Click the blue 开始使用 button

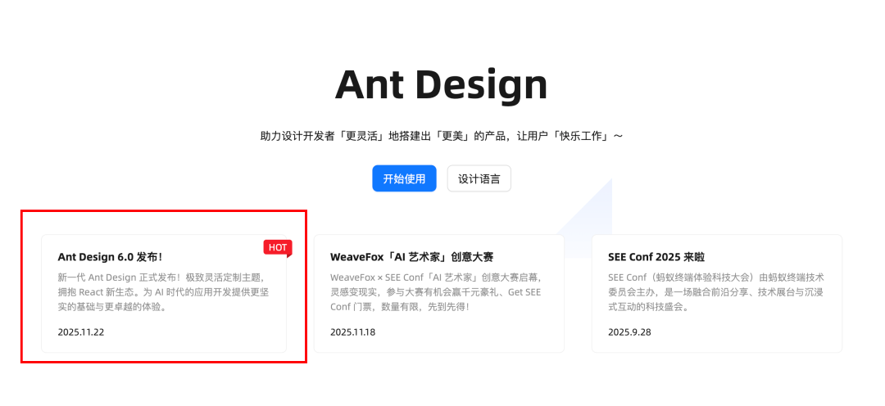click(404, 178)
